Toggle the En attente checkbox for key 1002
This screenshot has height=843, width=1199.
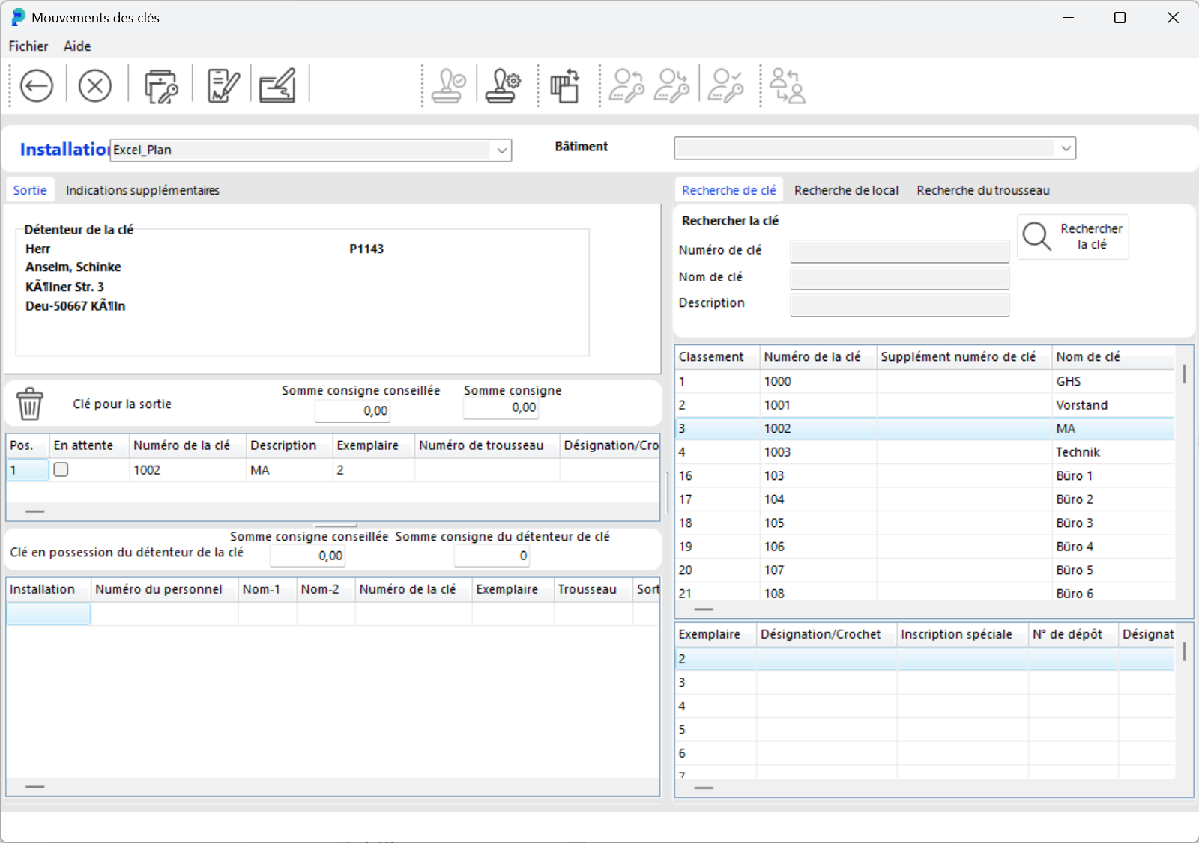click(x=61, y=469)
